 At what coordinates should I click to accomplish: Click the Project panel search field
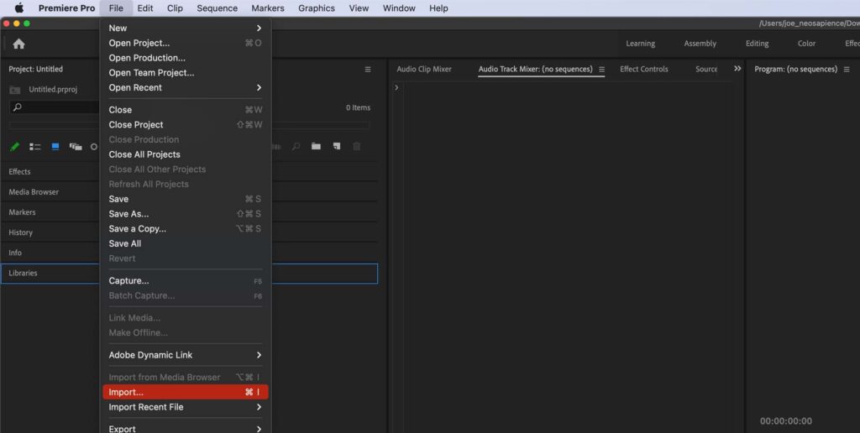(x=55, y=107)
